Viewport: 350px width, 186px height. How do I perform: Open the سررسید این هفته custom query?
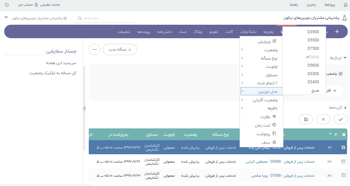(61, 63)
